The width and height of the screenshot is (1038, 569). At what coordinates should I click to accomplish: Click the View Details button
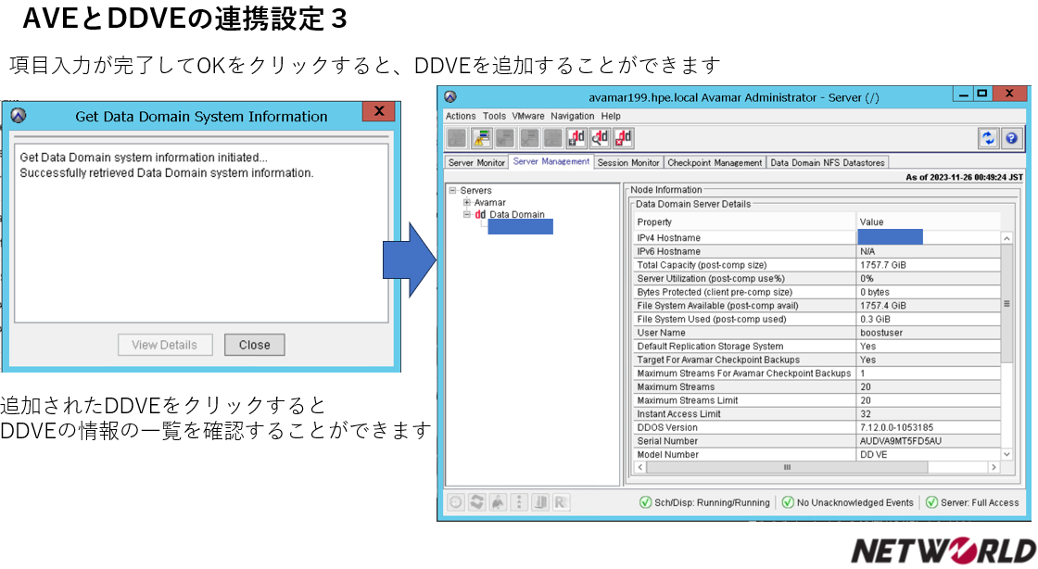tap(165, 345)
